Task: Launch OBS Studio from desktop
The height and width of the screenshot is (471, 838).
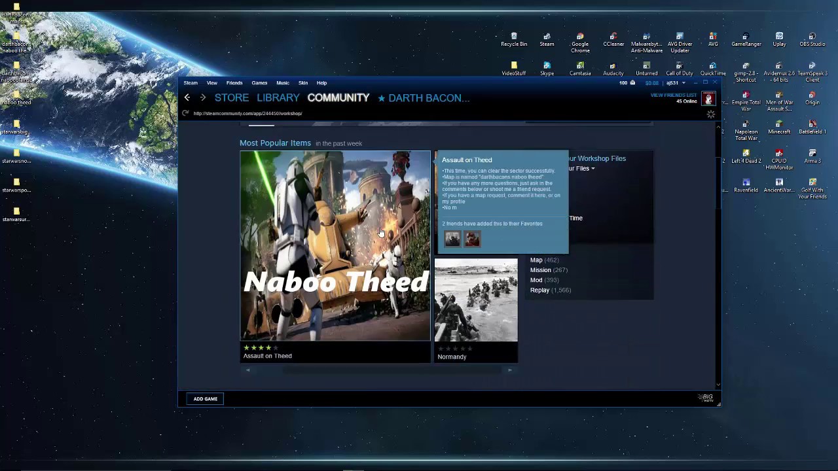Action: pyautogui.click(x=812, y=40)
